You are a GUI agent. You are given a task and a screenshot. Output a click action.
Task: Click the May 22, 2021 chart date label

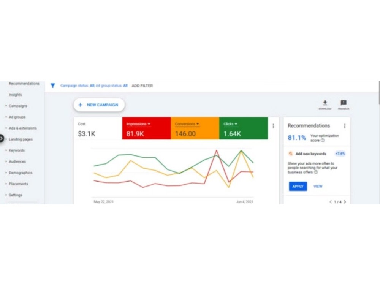tap(103, 202)
